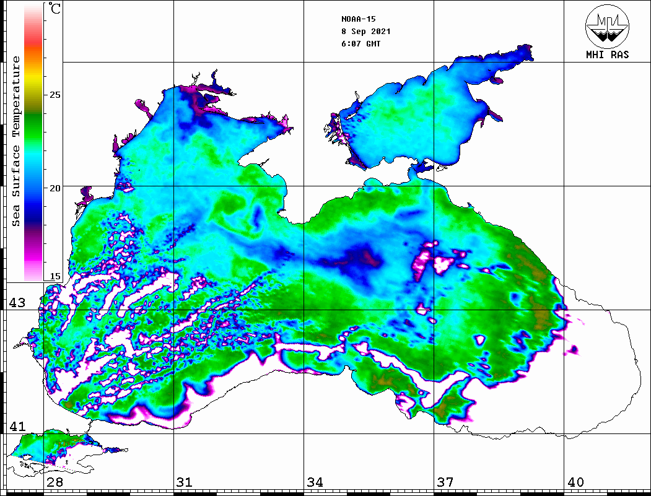The width and height of the screenshot is (651, 496).
Task: Click the latitude label "41"
Action: click(17, 427)
